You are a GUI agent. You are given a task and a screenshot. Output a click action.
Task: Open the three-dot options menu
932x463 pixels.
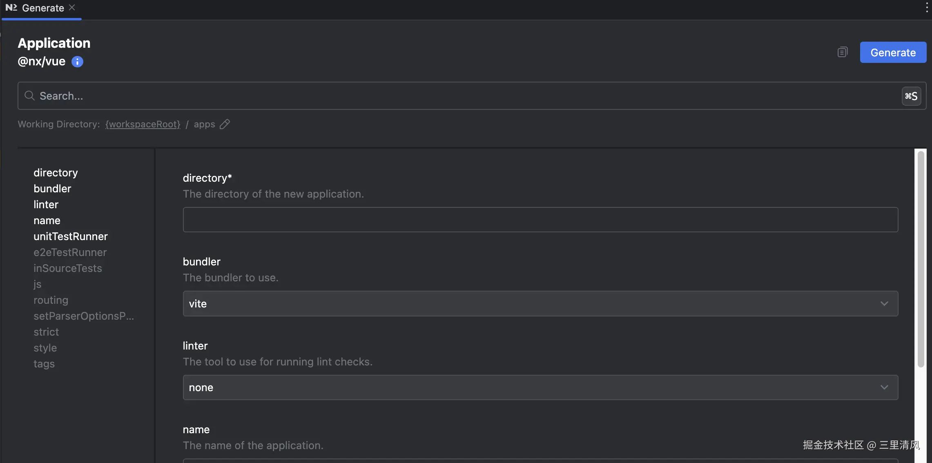click(926, 7)
